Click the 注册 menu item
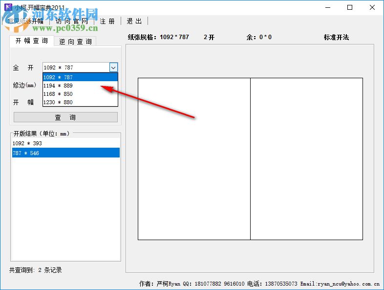Screen dimensions: 384x290 (x=107, y=22)
